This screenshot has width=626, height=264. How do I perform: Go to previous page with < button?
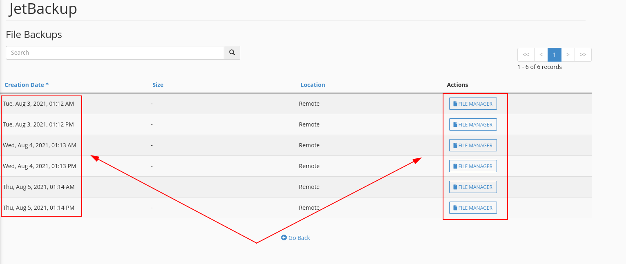541,55
